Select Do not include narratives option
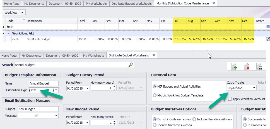 (155, 119)
